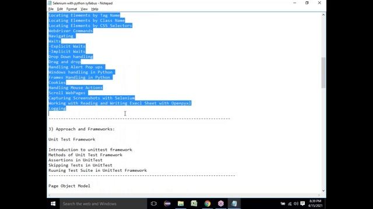Click the line 'Frames Handling in Python'
The width and height of the screenshot is (373, 209).
pos(79,77)
